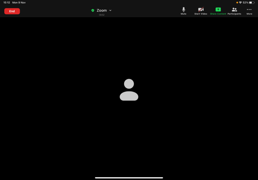Select the participant avatar placeholder in center
The height and width of the screenshot is (180, 258).
click(x=129, y=90)
